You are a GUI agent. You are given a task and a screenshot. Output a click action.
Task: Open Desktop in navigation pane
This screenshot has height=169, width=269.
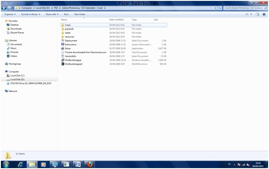(x=14, y=25)
